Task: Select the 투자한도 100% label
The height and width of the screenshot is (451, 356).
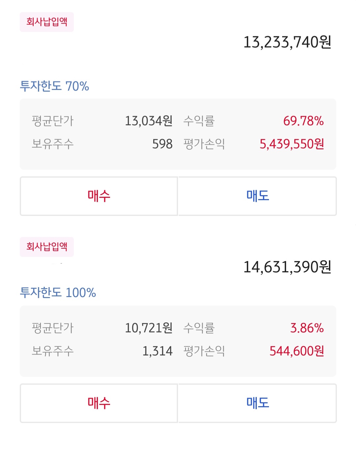Action: point(58,293)
